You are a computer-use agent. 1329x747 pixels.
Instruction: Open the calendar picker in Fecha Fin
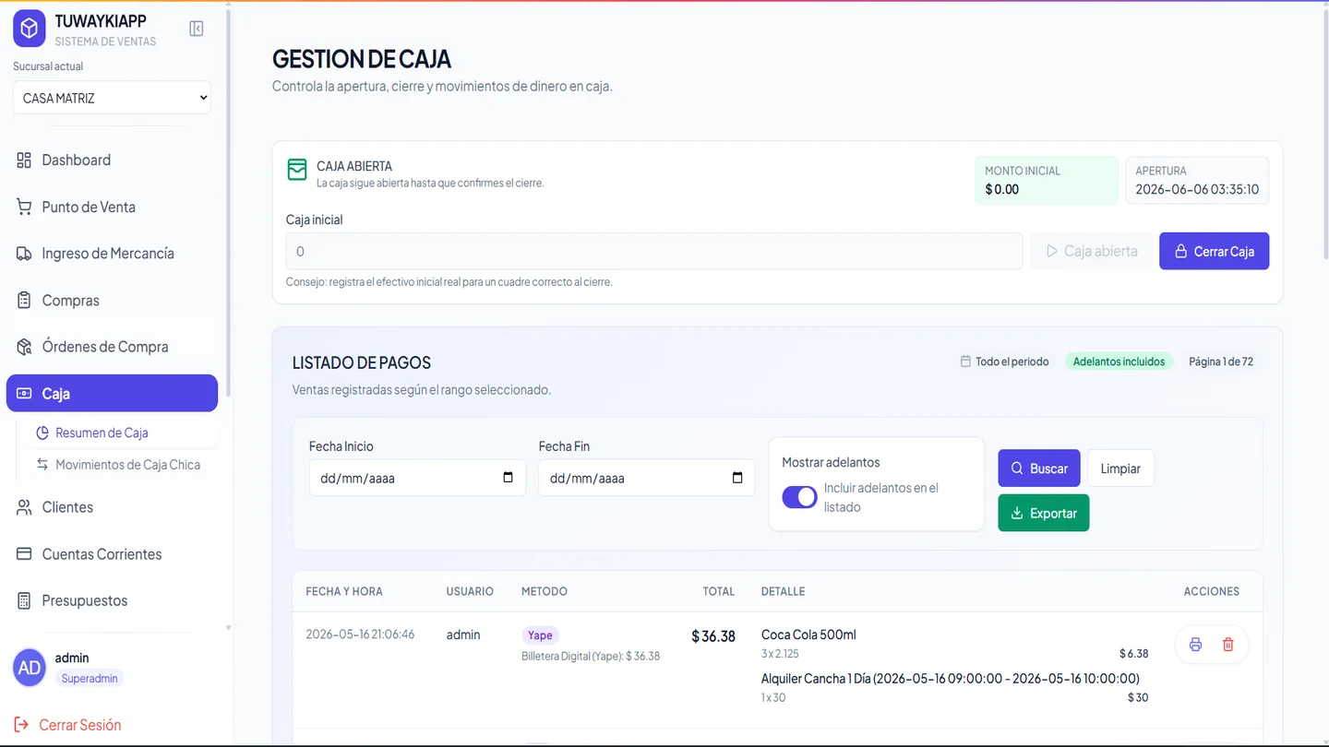[x=737, y=478]
